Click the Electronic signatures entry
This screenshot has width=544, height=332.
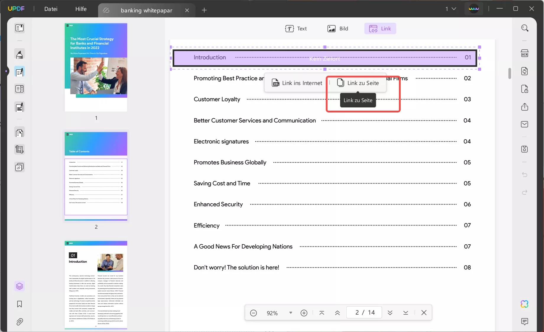click(x=221, y=141)
